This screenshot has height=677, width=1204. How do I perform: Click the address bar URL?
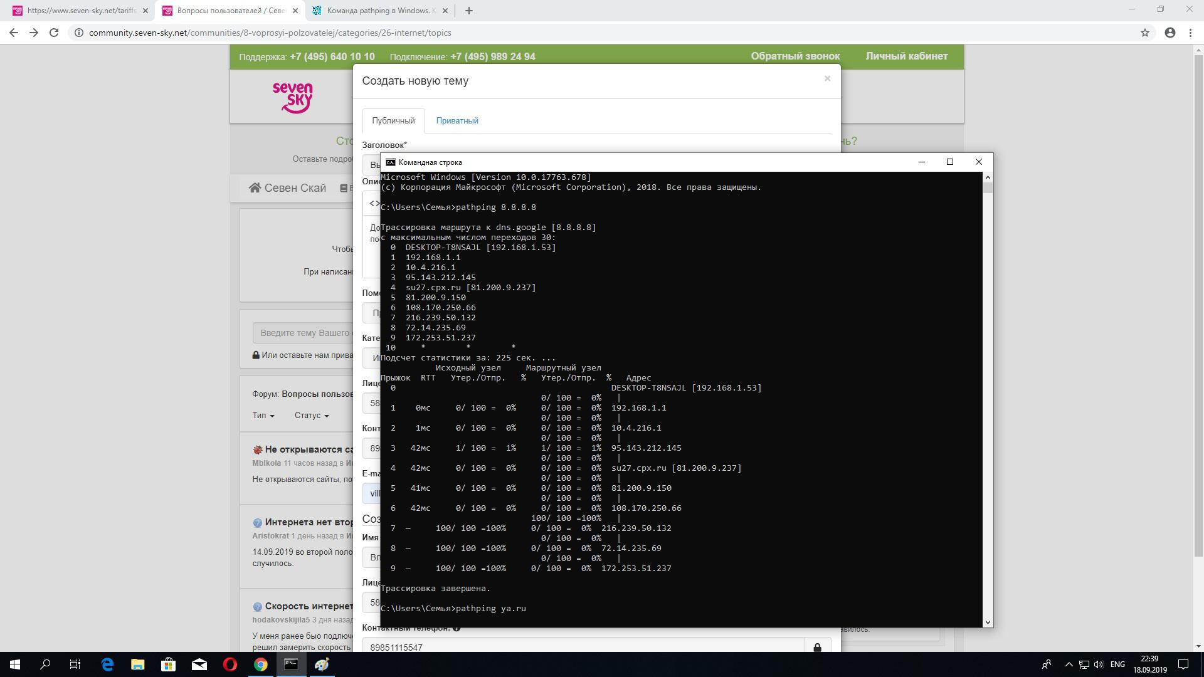270,33
